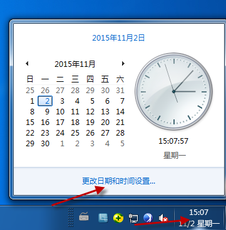Select November 24 in calendar
Image resolution: width=226 pixels, height=230 pixels.
pyautogui.click(x=60, y=133)
